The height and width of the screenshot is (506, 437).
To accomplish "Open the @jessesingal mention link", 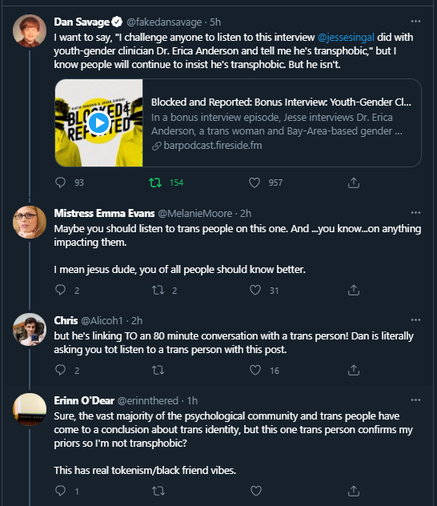I will pos(346,37).
